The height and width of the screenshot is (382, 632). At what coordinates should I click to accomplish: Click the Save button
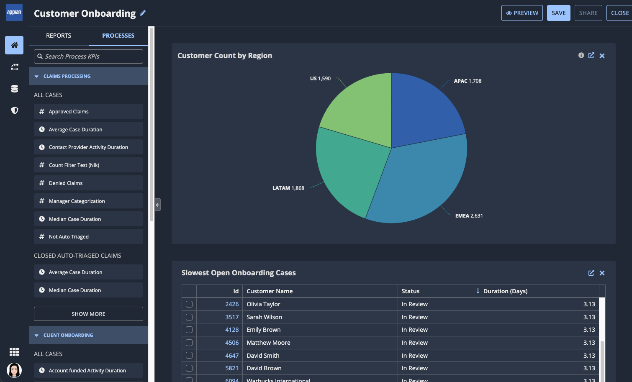558,13
